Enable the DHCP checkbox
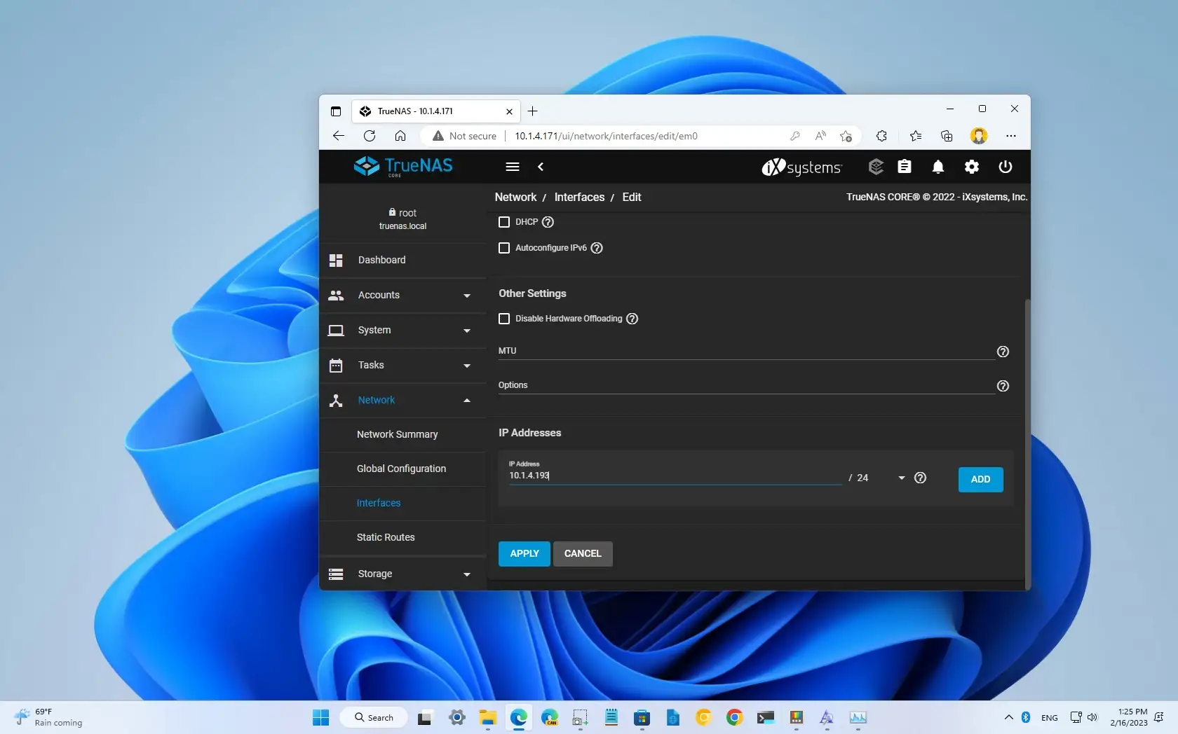 (503, 222)
